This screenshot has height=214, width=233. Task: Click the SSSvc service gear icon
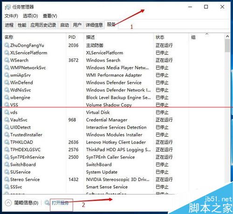(7, 186)
